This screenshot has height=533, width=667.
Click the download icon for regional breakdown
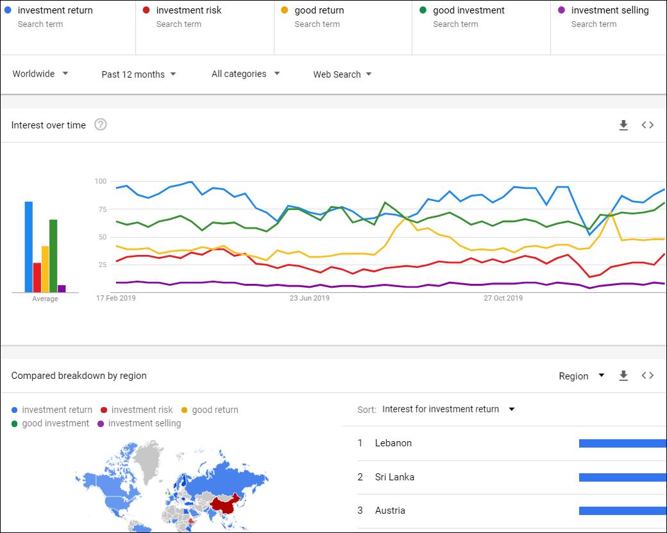click(623, 376)
